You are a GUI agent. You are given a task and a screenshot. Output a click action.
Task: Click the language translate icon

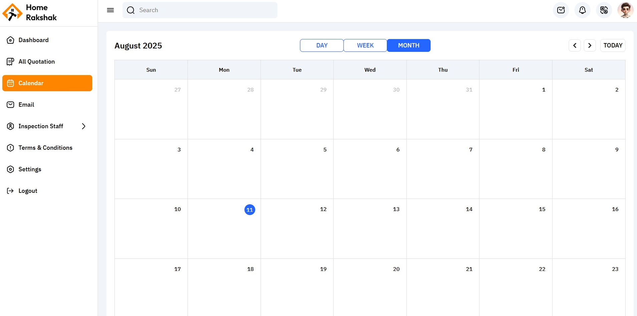604,10
